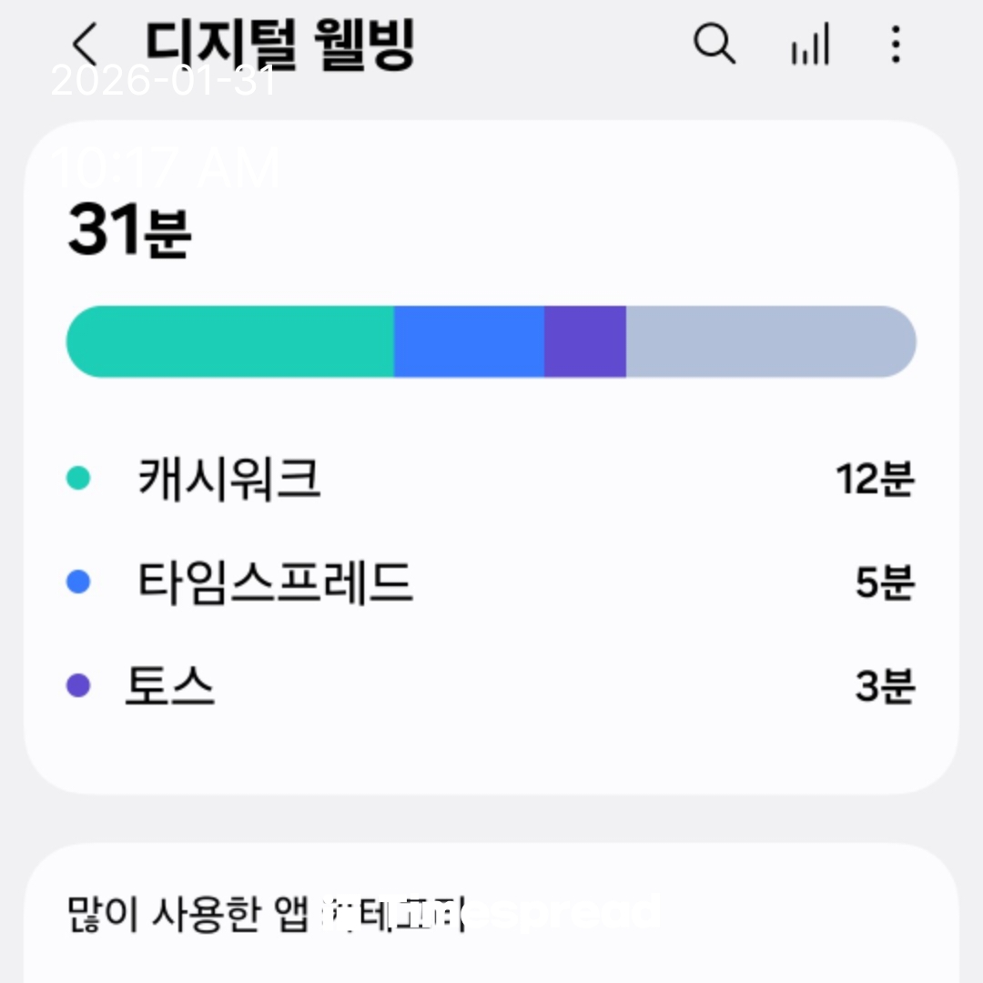Click the purple dot beside 토스
The height and width of the screenshot is (983, 983).
[78, 685]
